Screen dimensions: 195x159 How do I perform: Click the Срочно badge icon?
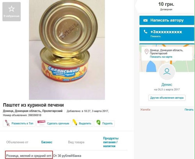tap(41, 122)
